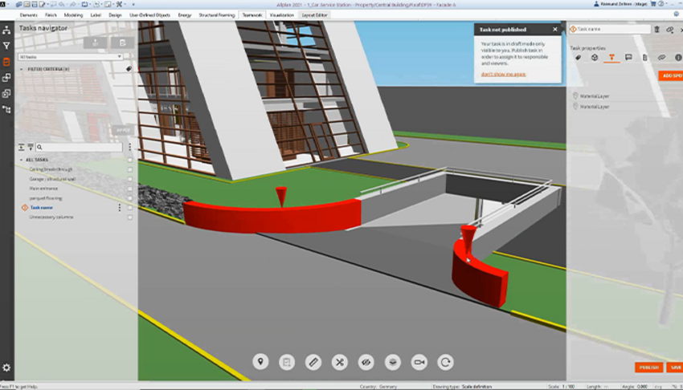Viewport: 683px width, 390px height.
Task: Open the filter funnel icon in left sidebar
Action: pos(6,46)
